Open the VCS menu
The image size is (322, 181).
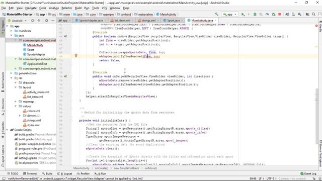tap(104, 8)
